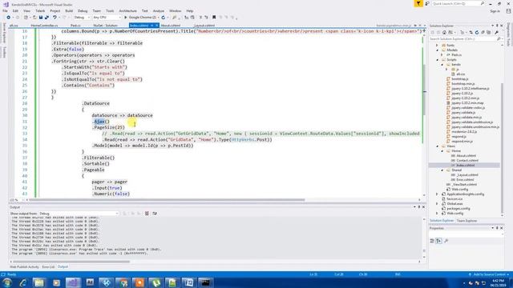
Task: Click the Alphabetical icon in Properties panel
Action: 438,241
